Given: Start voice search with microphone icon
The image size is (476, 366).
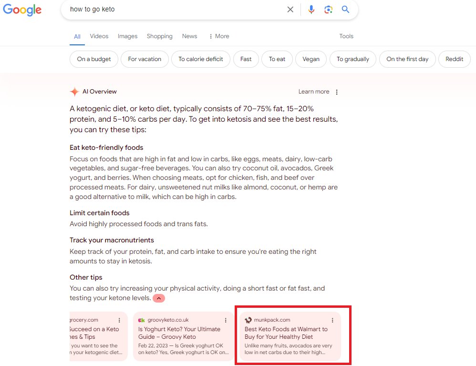Looking at the screenshot, I should 311,10.
